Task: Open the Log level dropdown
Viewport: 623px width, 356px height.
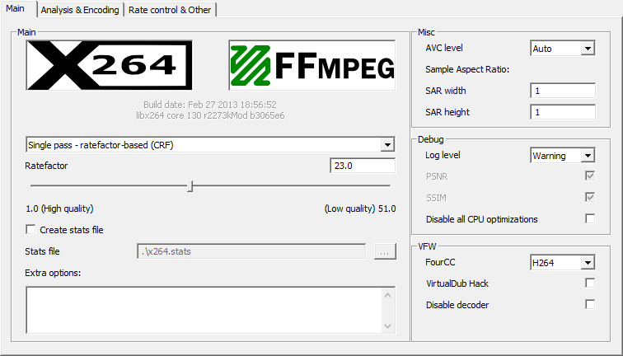Action: 562,156
